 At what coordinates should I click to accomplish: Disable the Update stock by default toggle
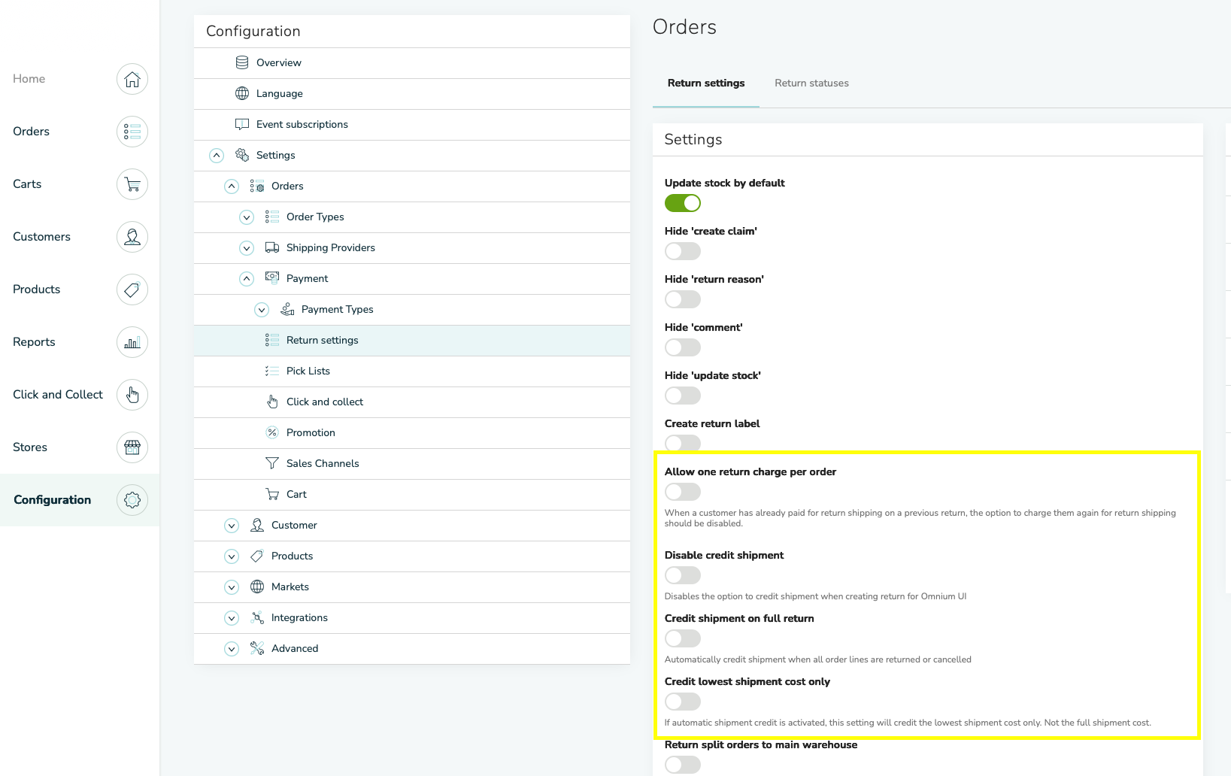coord(683,203)
